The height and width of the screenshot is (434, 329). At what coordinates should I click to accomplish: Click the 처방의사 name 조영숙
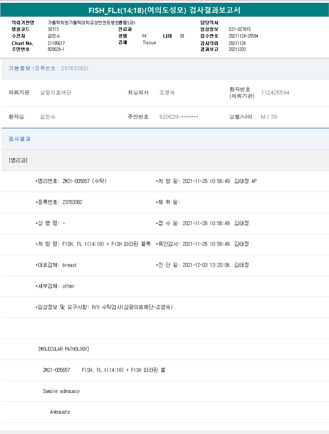[167, 93]
